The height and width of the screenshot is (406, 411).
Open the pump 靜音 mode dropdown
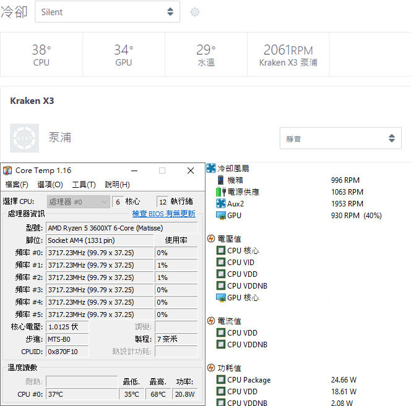pos(340,138)
